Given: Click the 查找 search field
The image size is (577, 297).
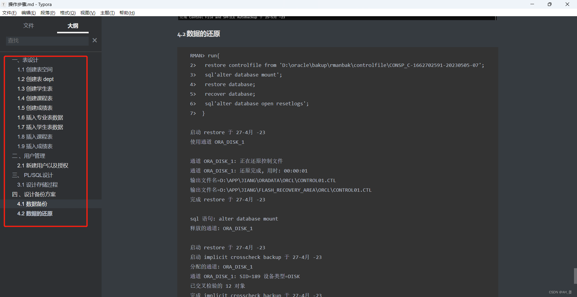Looking at the screenshot, I should click(47, 40).
